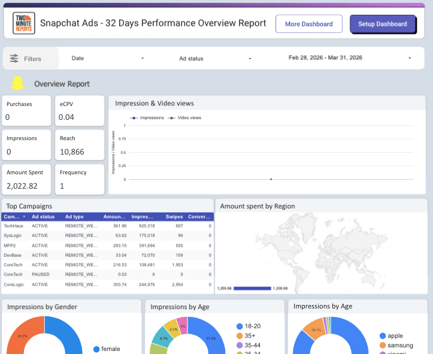Click the 925,318 impressions cell
The width and height of the screenshot is (433, 354).
point(147,226)
